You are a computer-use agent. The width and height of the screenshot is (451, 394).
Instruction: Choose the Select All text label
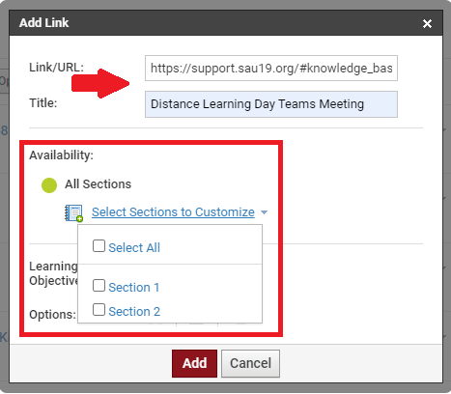coord(134,248)
